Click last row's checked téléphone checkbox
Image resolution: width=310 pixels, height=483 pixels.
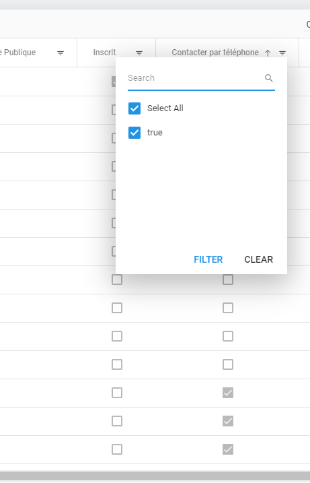tap(228, 449)
